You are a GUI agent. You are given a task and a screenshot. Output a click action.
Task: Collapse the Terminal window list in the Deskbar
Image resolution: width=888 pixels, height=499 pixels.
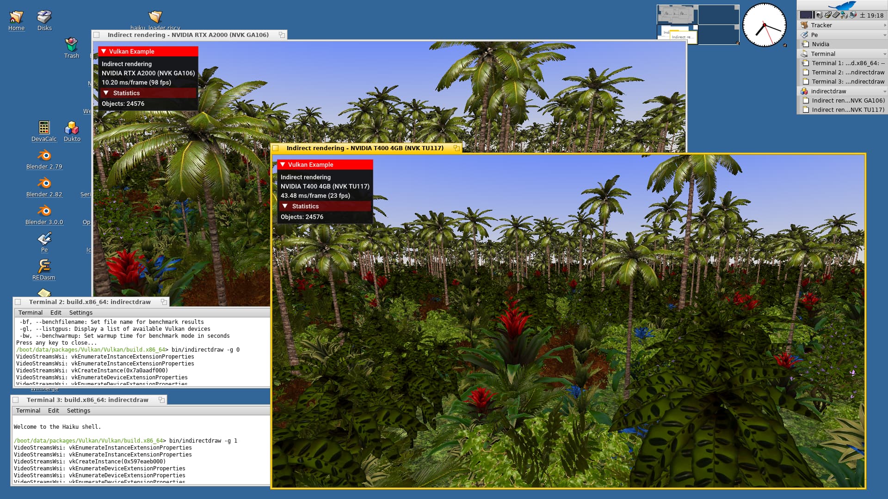point(885,54)
